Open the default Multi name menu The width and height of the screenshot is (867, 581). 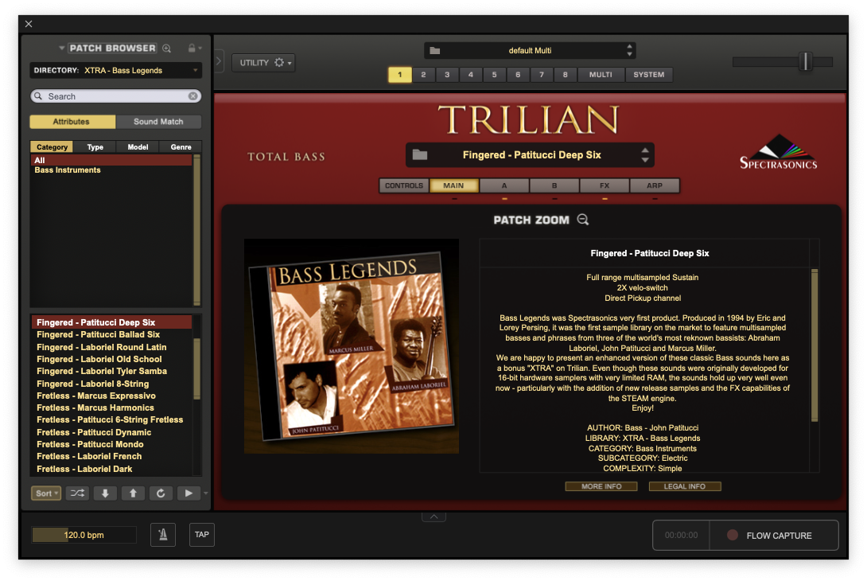tap(530, 50)
